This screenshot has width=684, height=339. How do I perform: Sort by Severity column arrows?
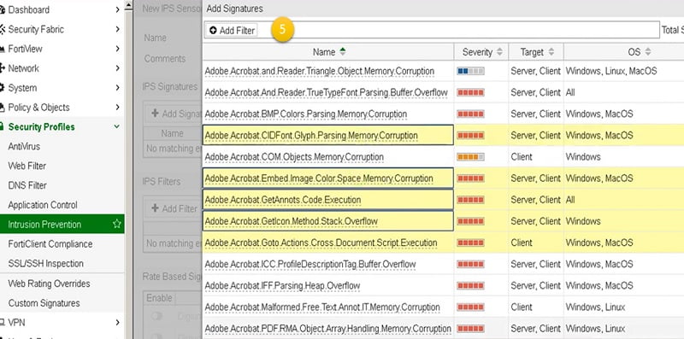tap(499, 52)
